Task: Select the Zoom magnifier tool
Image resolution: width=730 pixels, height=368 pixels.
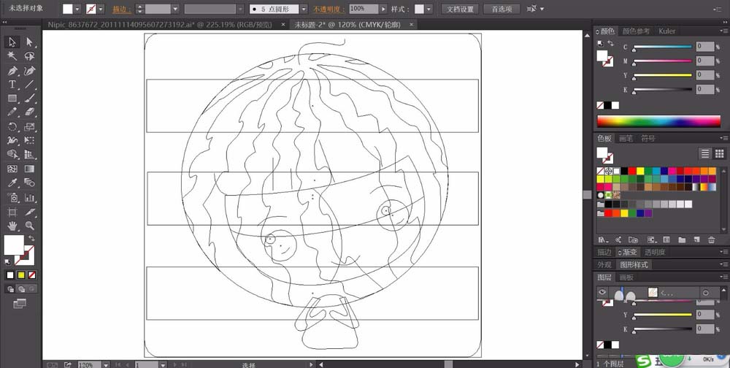Action: tap(29, 226)
